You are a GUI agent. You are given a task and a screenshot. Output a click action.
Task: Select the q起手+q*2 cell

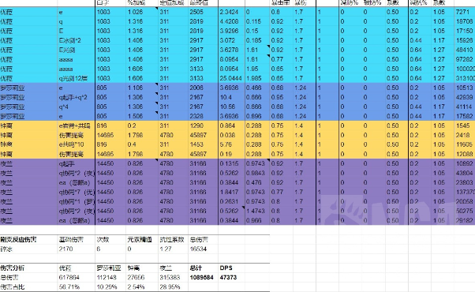coord(77,98)
